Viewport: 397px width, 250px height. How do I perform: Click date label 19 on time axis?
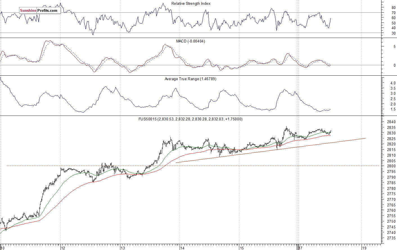[x=364, y=248]
